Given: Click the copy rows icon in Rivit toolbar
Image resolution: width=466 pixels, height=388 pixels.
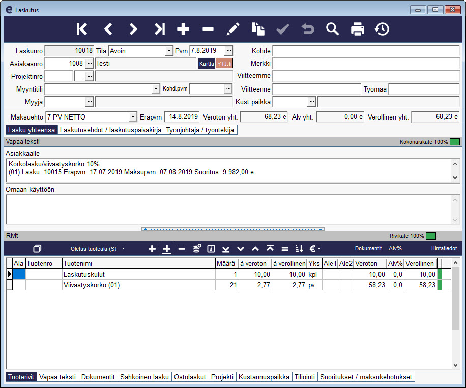Looking at the screenshot, I should tap(37, 249).
